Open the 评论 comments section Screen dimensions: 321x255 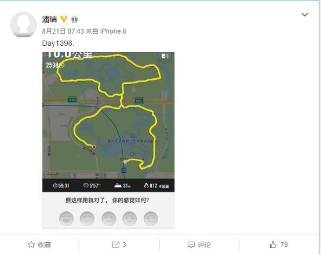[204, 245]
